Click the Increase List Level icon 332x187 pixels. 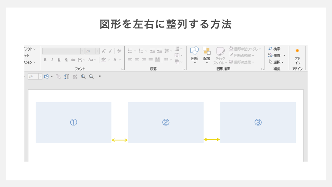(160, 51)
